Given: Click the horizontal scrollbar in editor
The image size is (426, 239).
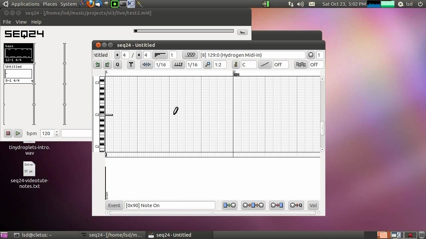Looking at the screenshot, I should pos(212,213).
